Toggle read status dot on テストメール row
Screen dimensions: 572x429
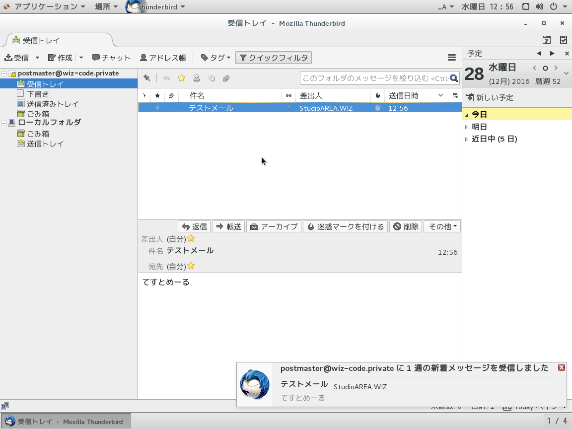click(x=288, y=108)
